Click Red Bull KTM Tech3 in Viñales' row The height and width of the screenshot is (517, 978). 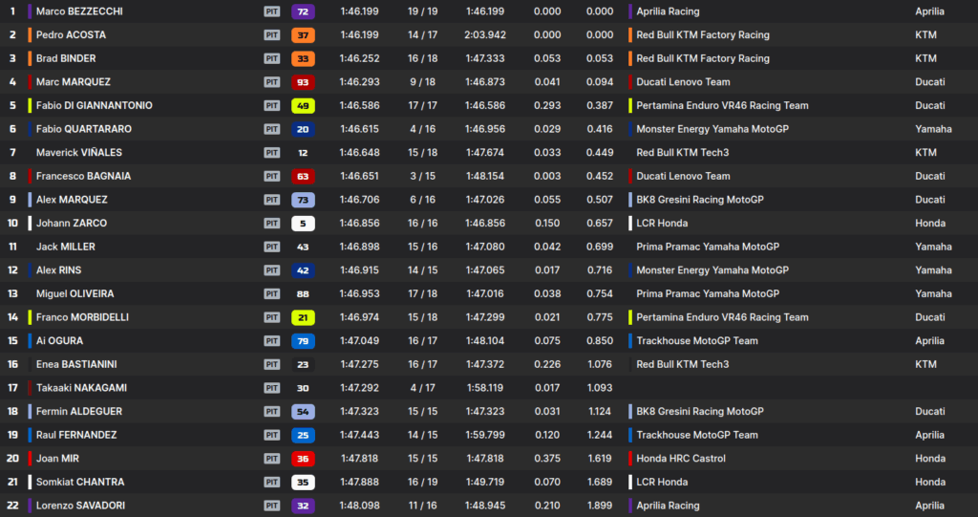click(x=682, y=152)
